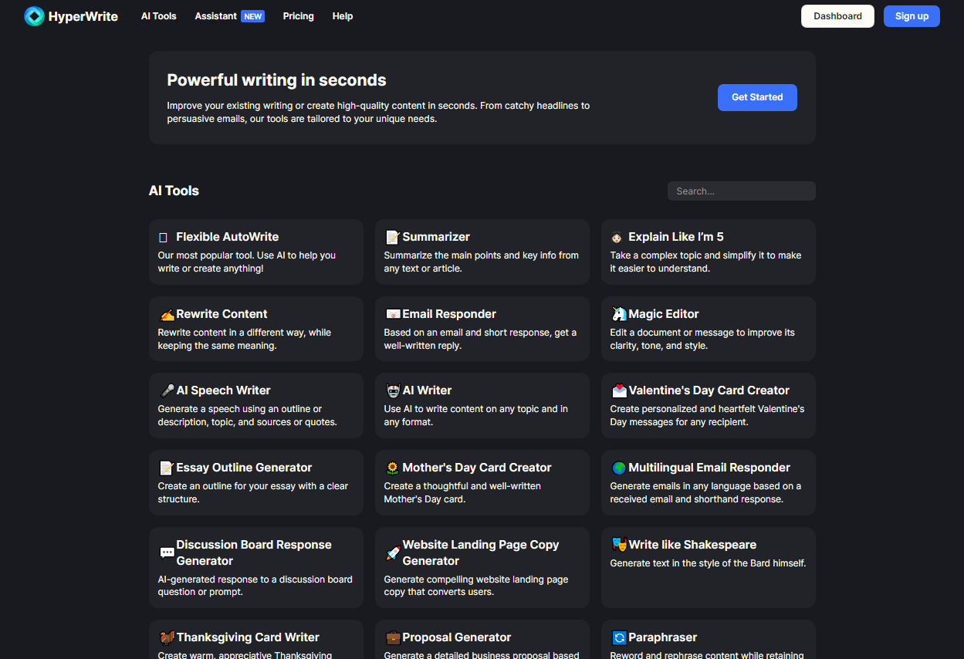Open Discussion Board Response Generator title
This screenshot has height=659, width=964.
coord(254,553)
